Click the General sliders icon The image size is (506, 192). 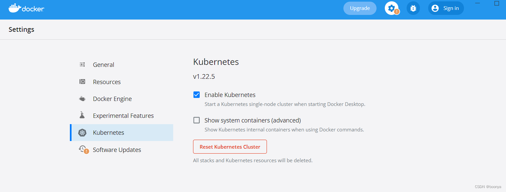[82, 65]
